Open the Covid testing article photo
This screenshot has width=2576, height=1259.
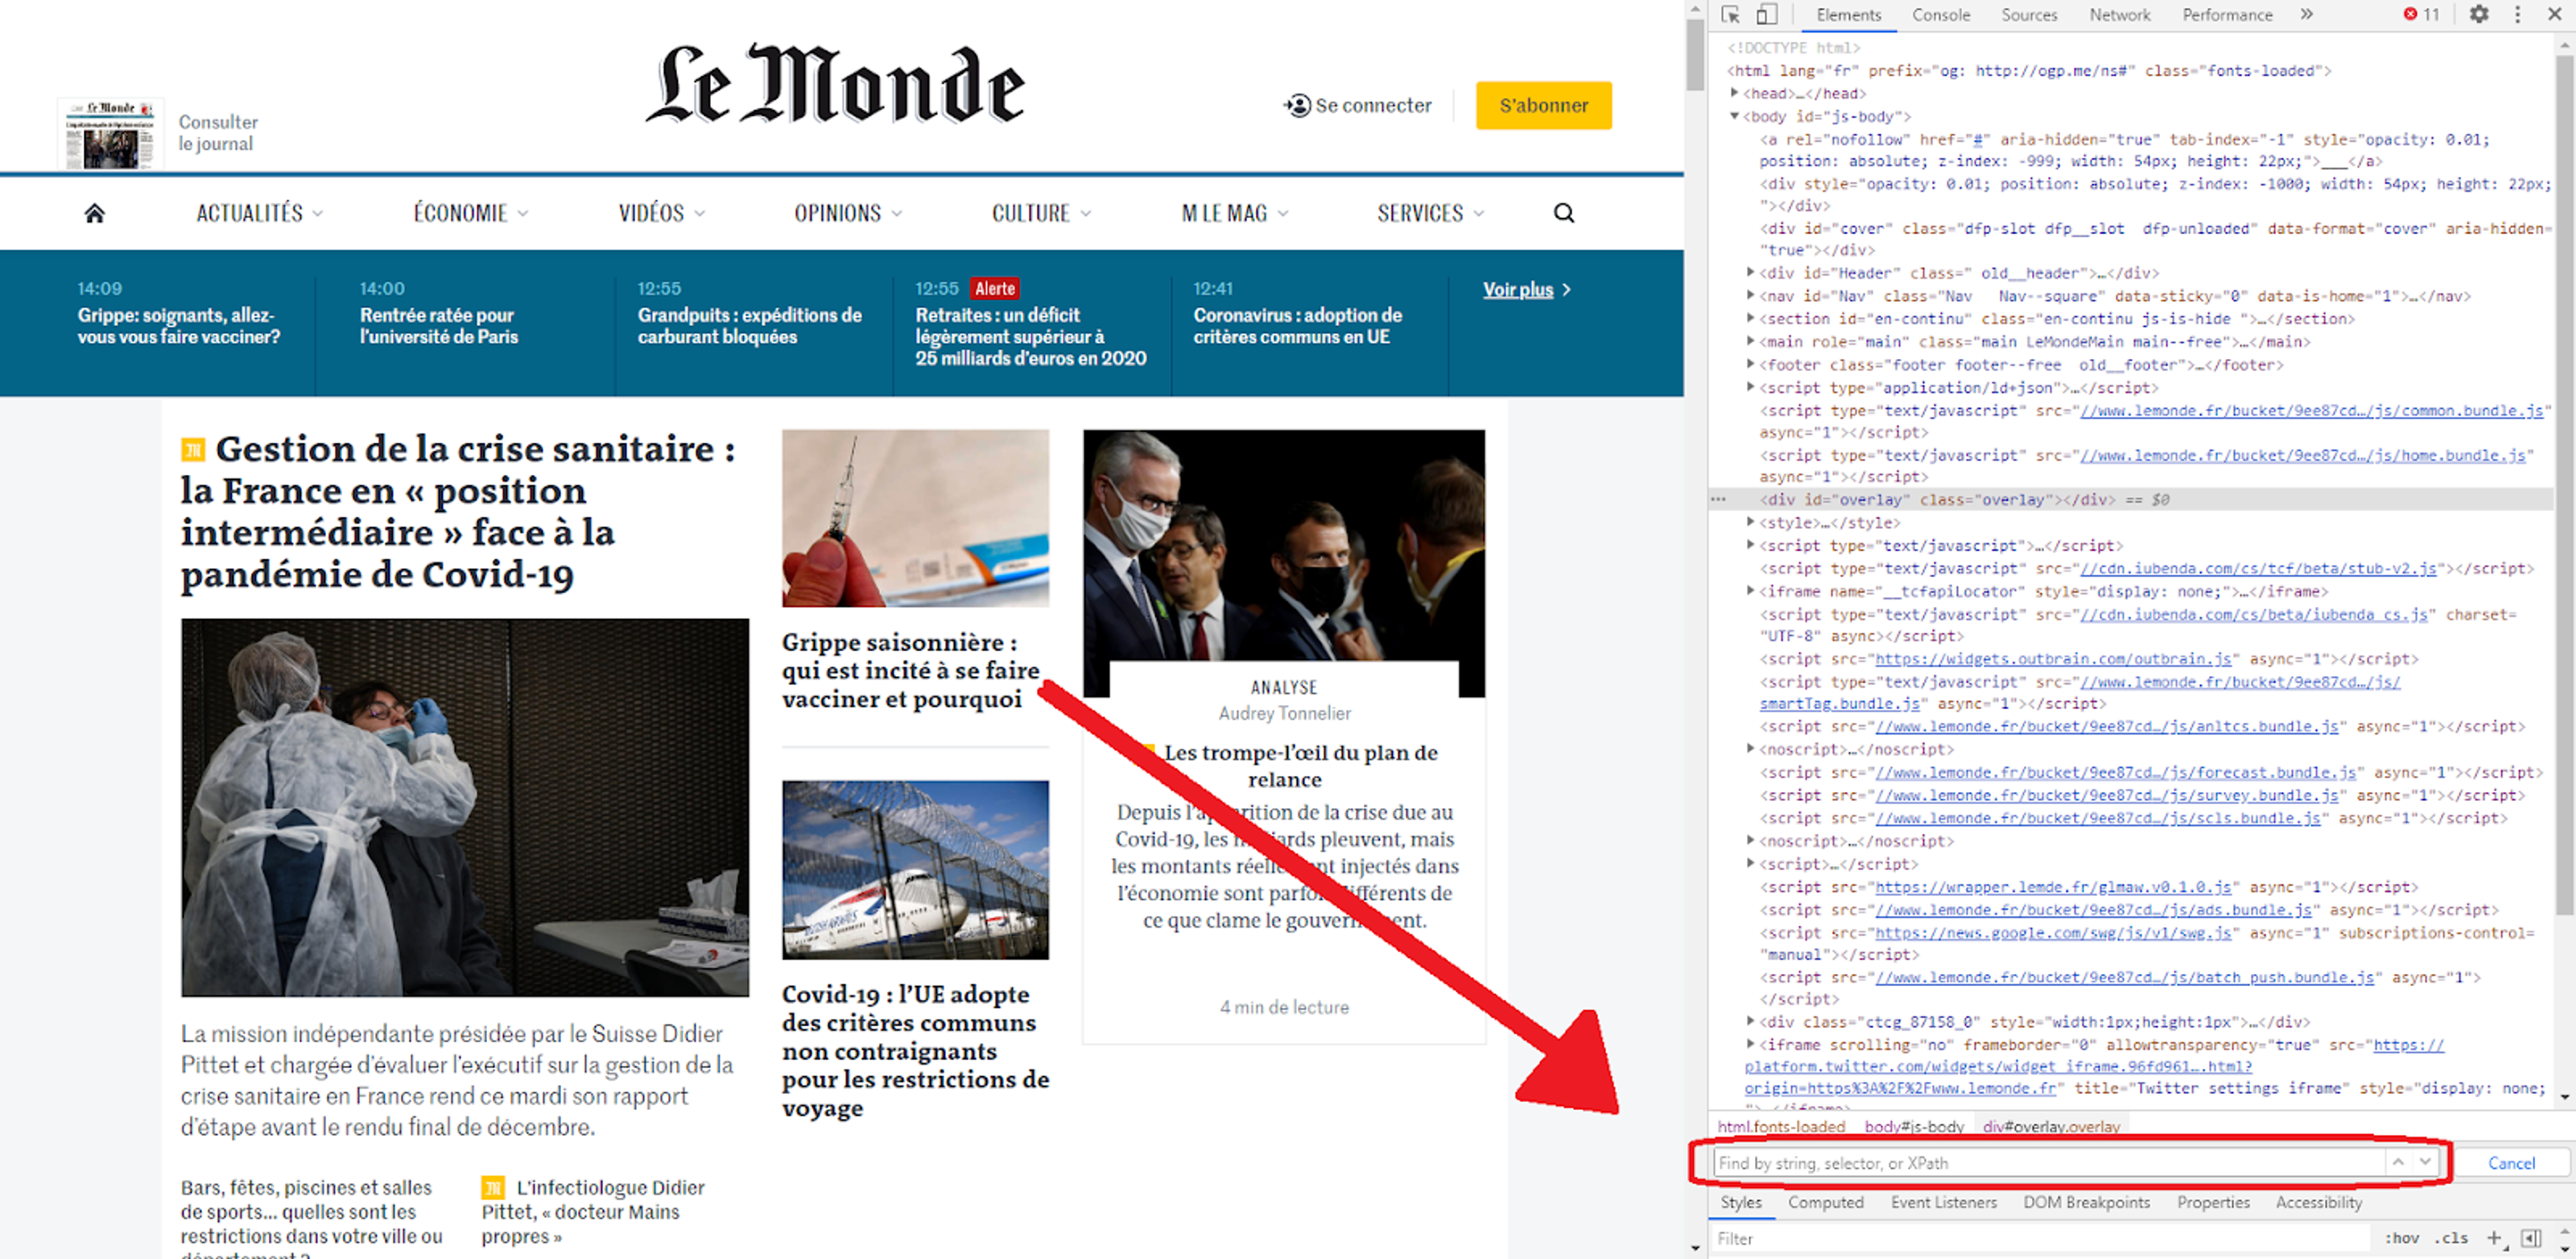[464, 807]
